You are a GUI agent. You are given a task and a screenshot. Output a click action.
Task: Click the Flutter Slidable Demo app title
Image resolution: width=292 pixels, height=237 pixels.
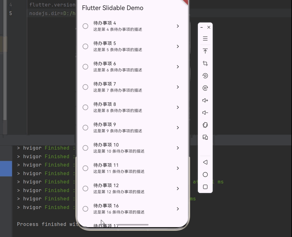click(113, 8)
